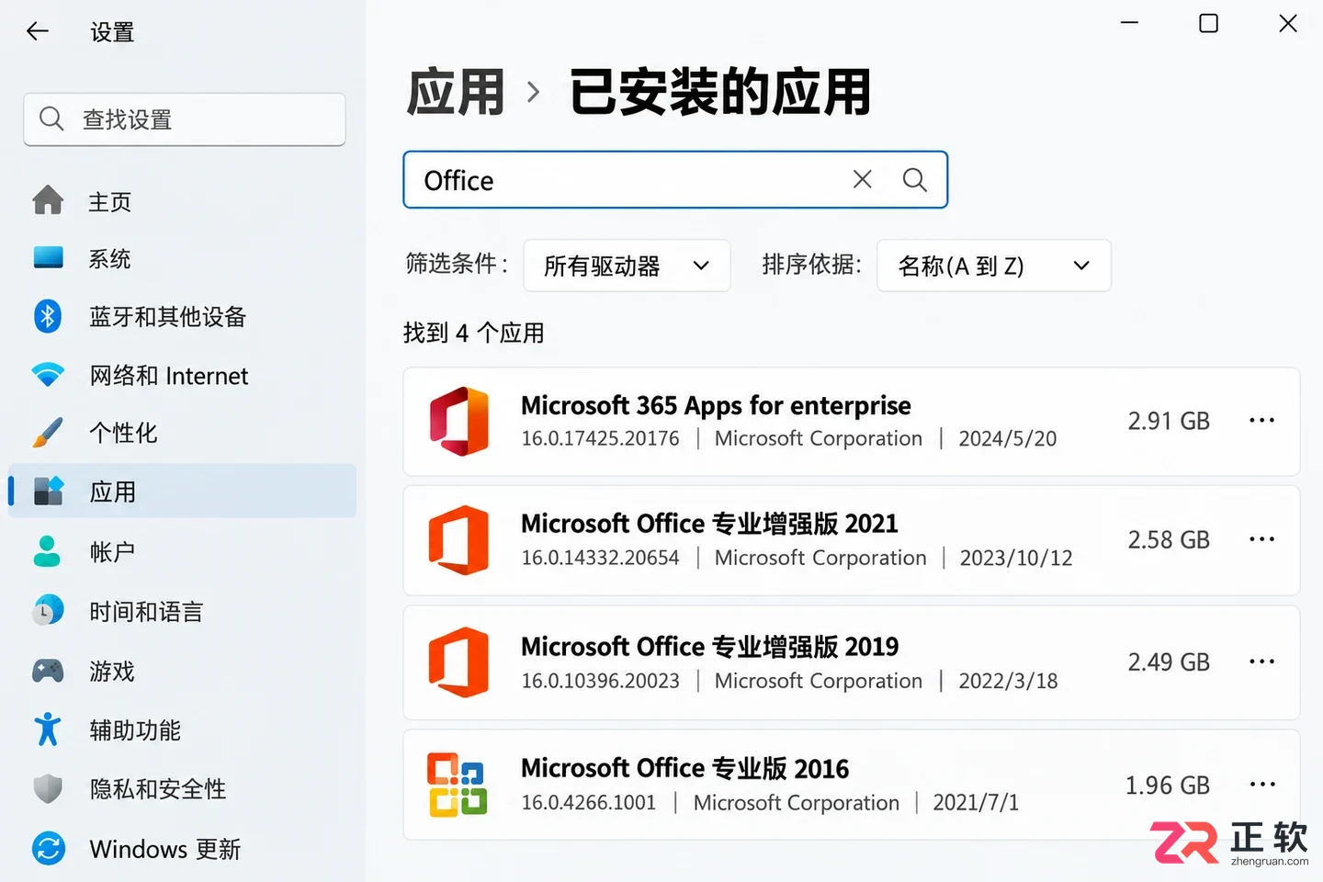Click the install date 2022/3/18

(x=1008, y=681)
